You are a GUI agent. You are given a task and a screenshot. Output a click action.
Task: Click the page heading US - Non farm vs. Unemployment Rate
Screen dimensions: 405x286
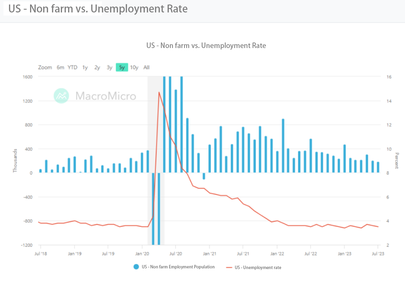click(x=98, y=9)
